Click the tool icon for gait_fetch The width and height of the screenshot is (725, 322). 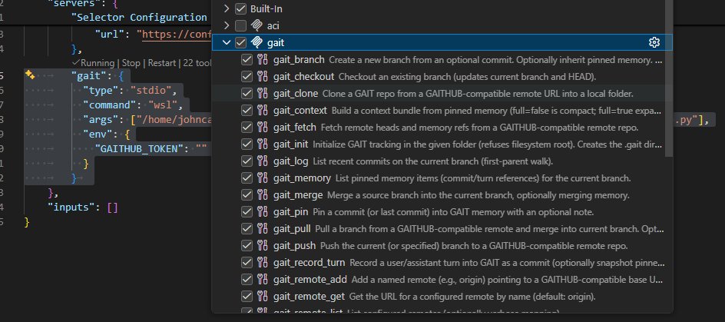click(x=262, y=128)
